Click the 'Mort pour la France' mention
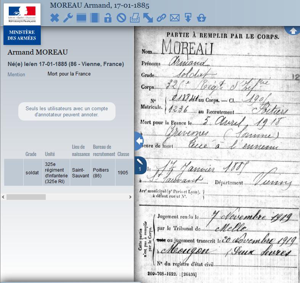Image resolution: width=300 pixels, height=283 pixels. click(69, 74)
